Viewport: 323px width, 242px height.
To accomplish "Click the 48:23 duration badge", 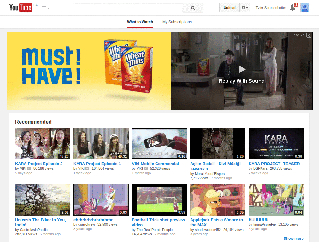I will pyautogui.click(x=64, y=156).
